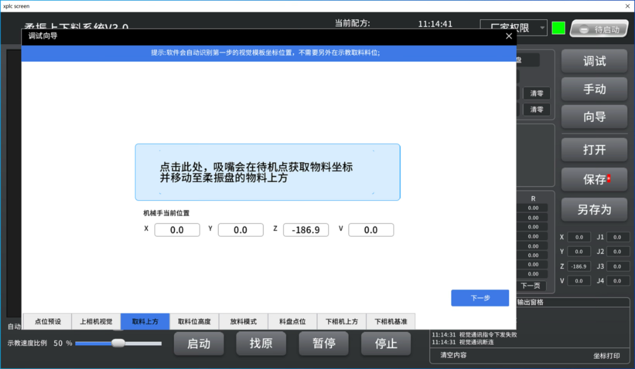Click the side panel Y coordinate field
The image size is (635, 369).
[x=579, y=252]
